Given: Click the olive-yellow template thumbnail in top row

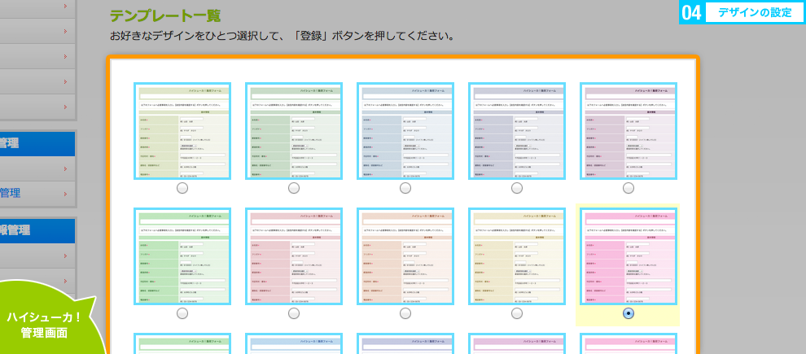Looking at the screenshot, I should (182, 131).
